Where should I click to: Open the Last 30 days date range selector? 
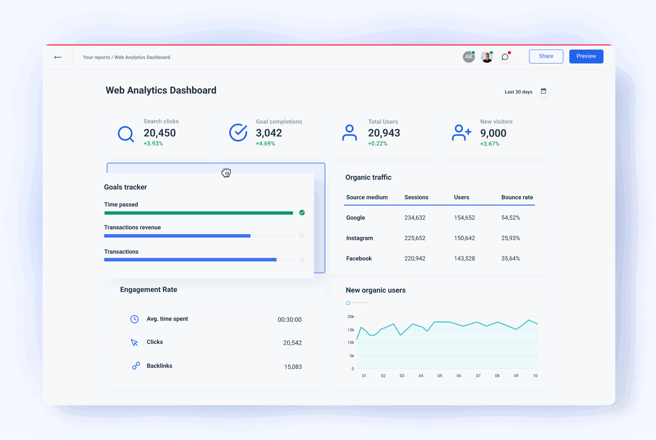coord(519,92)
